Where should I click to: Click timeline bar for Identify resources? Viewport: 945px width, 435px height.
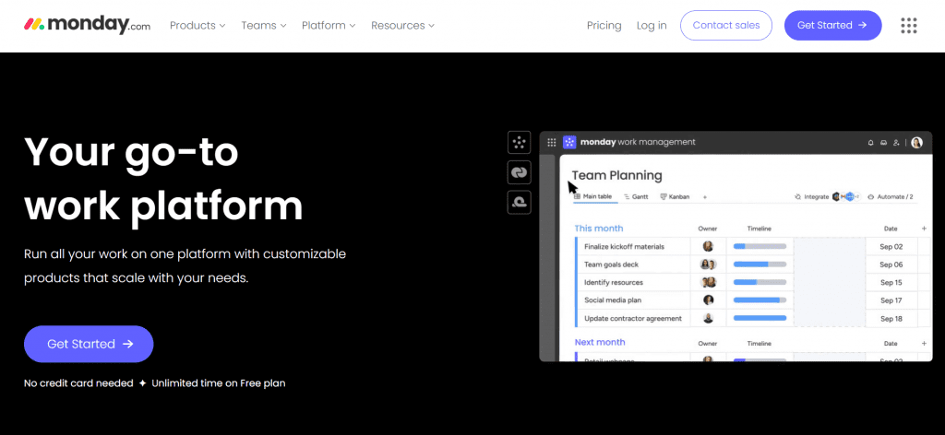pyautogui.click(x=760, y=282)
